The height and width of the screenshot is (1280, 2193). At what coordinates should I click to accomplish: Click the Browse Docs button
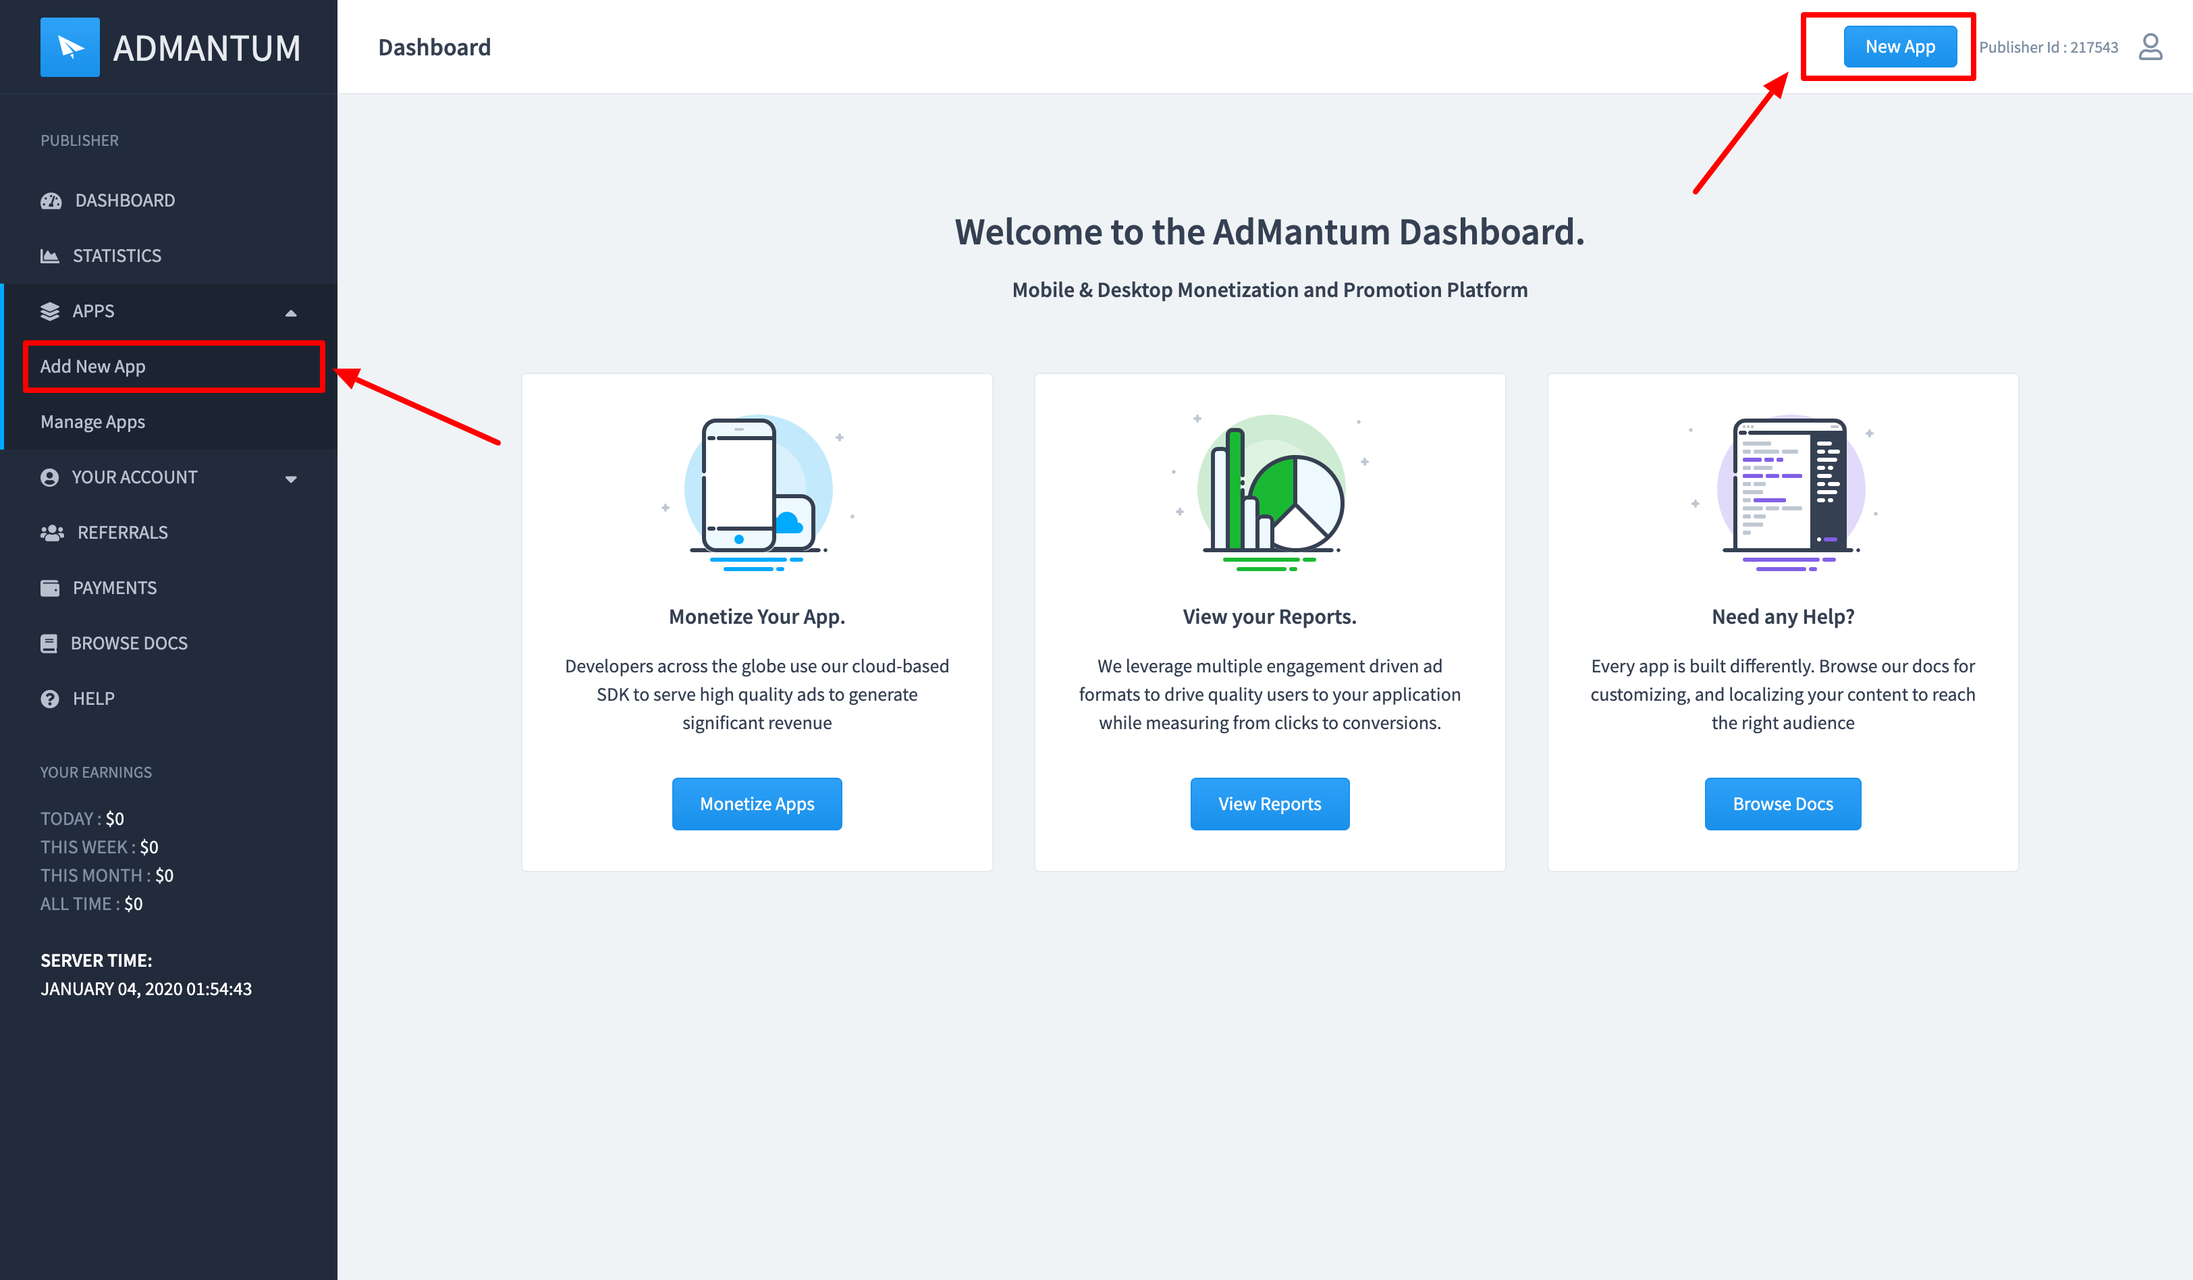tap(1782, 804)
